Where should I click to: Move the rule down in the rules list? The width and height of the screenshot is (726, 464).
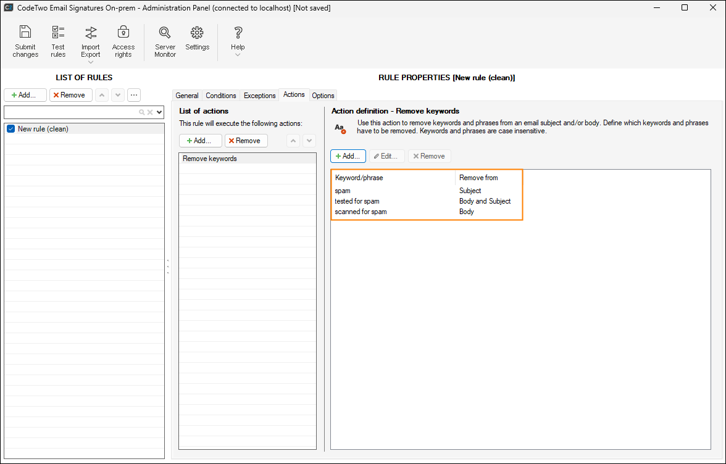pos(117,95)
